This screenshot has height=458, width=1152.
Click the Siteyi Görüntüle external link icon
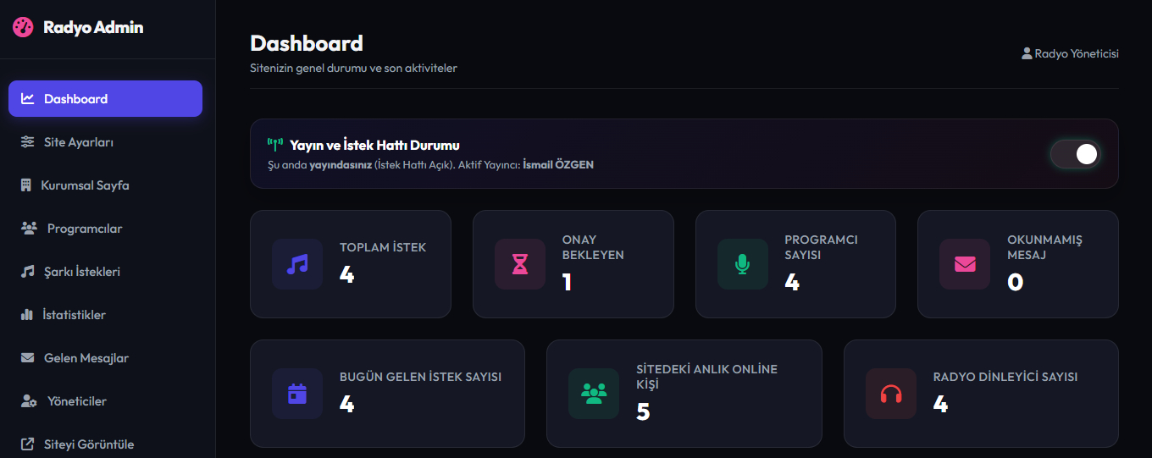(x=28, y=444)
